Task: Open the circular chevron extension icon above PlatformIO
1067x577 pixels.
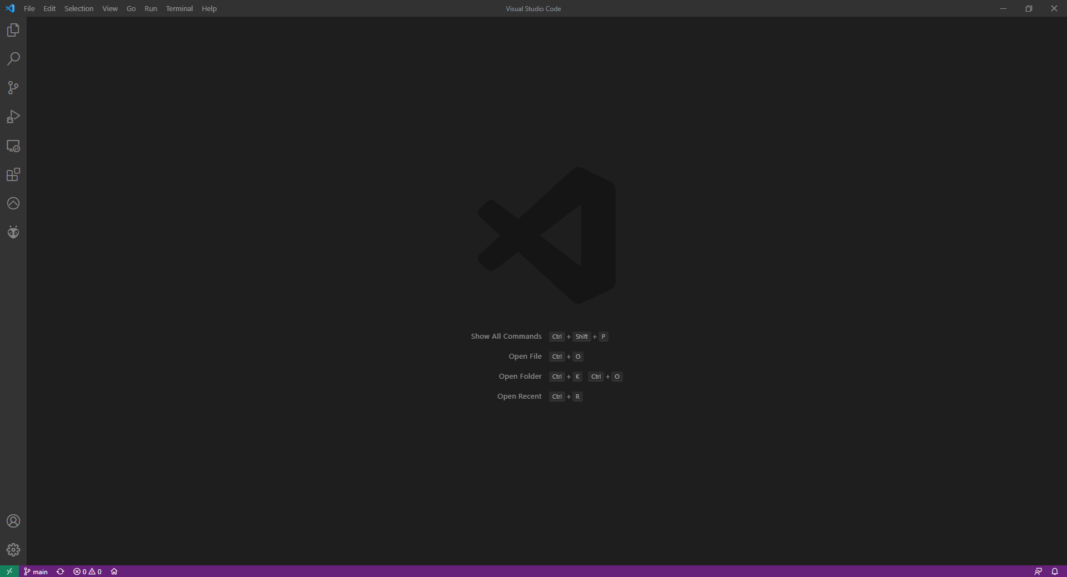Action: tap(13, 203)
